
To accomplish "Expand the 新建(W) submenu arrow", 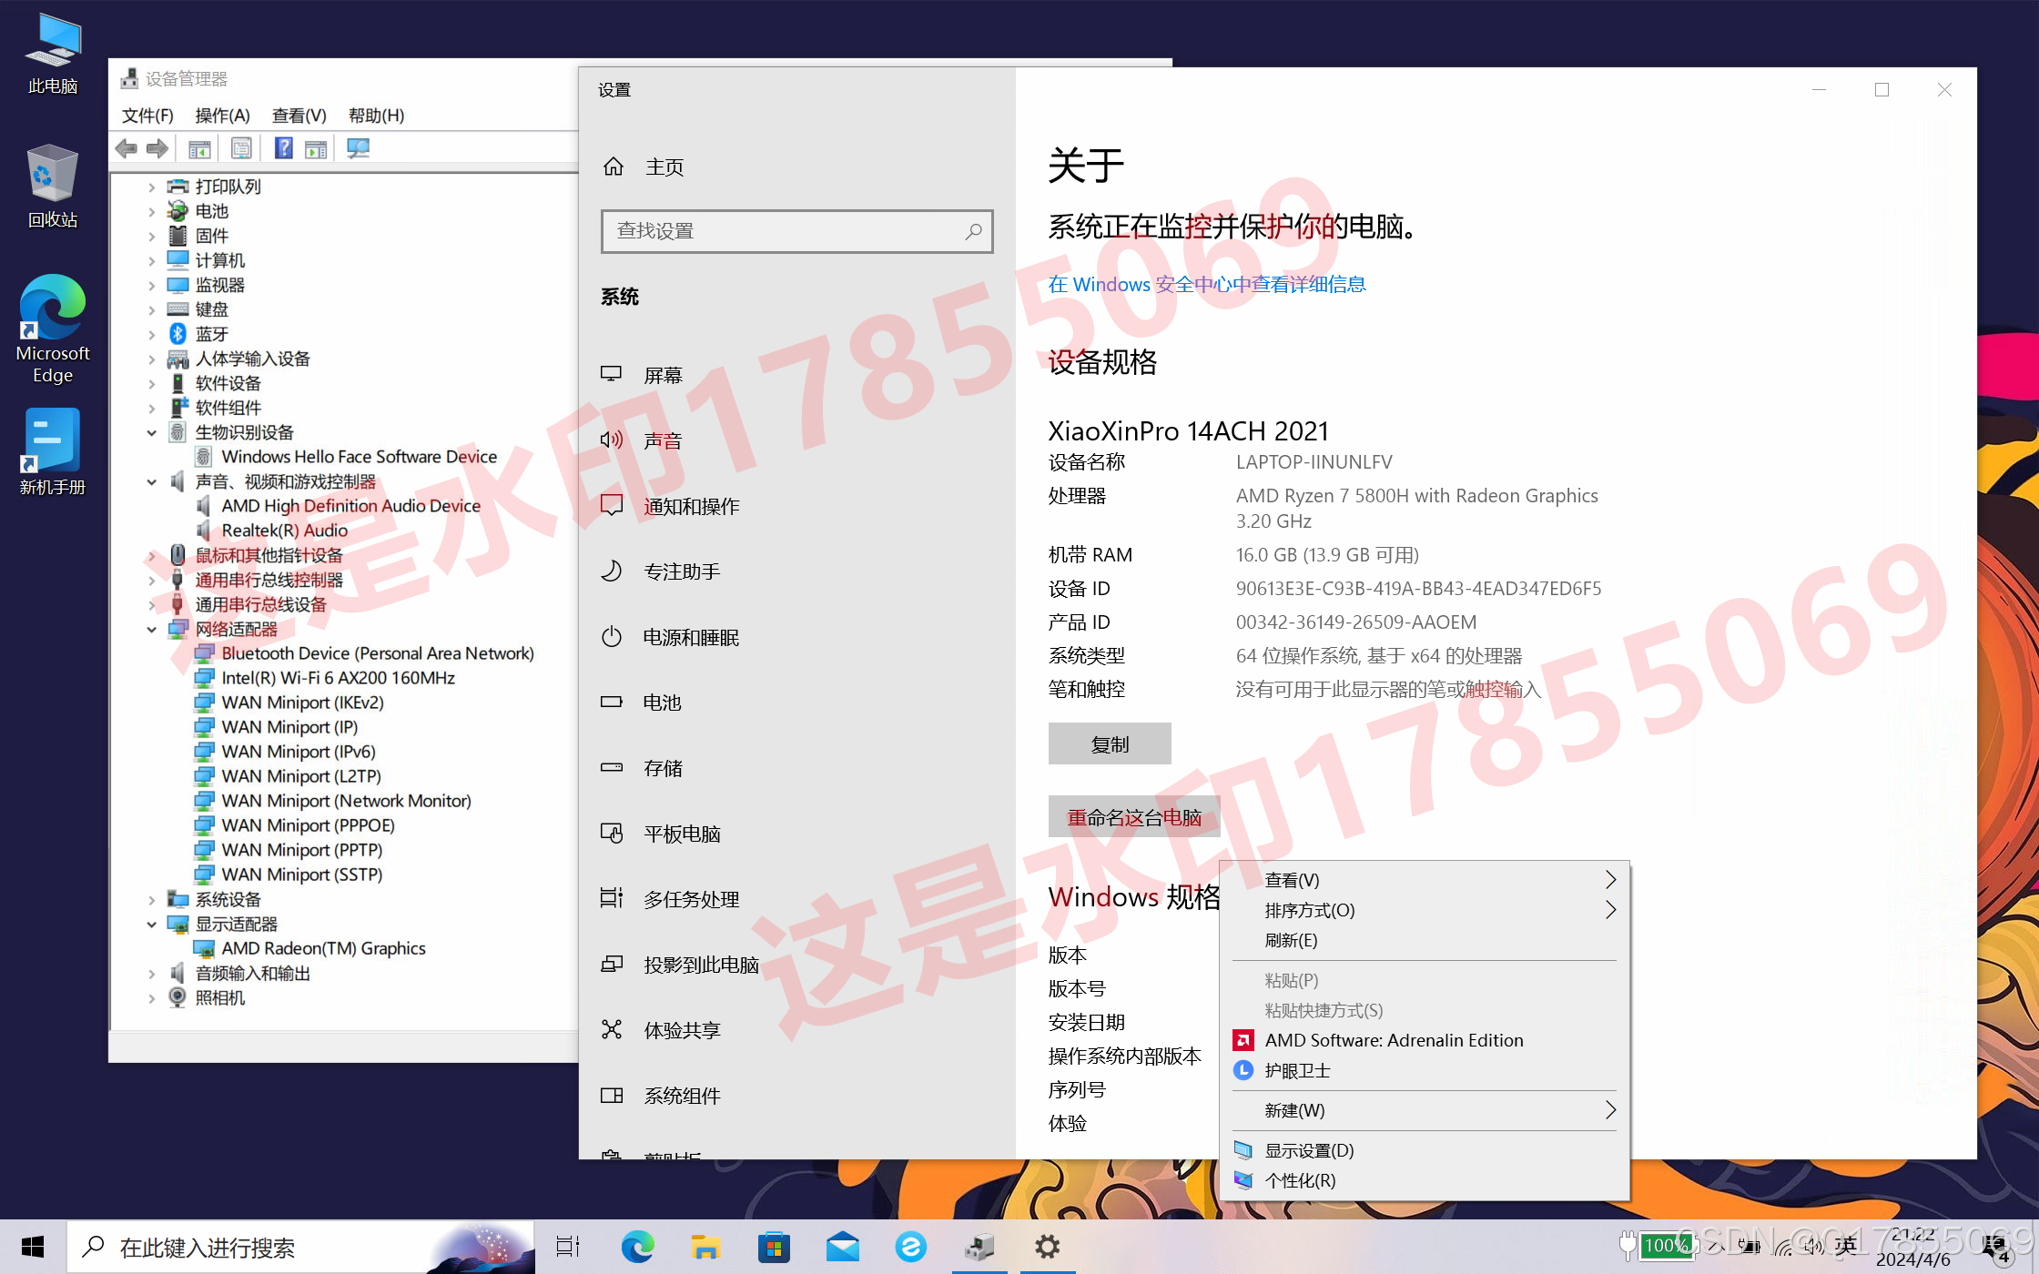I will pos(1609,1110).
